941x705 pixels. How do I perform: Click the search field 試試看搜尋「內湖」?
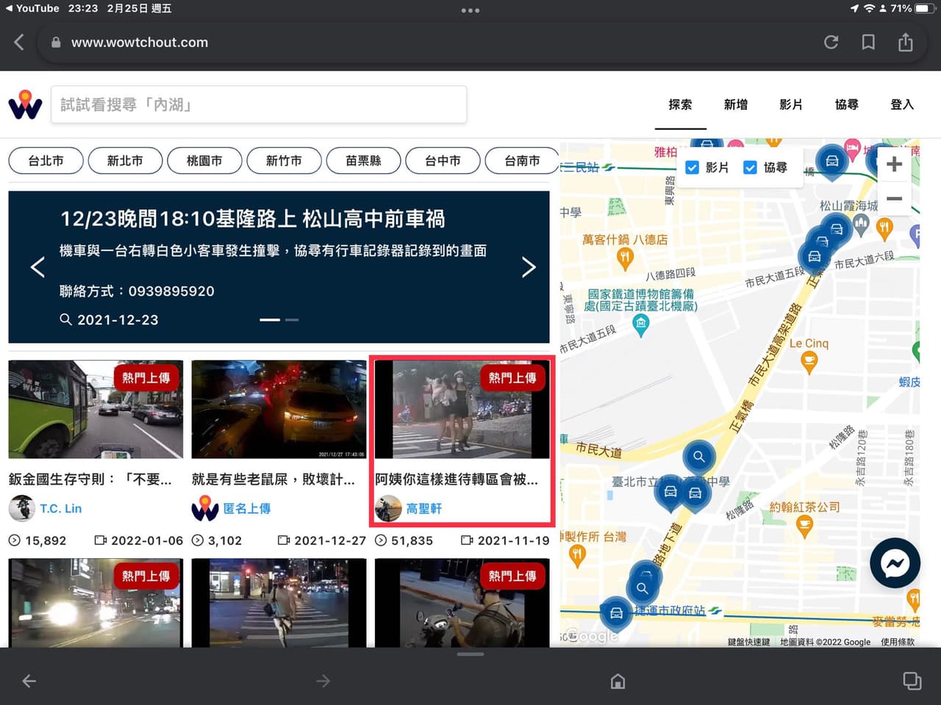pyautogui.click(x=259, y=104)
